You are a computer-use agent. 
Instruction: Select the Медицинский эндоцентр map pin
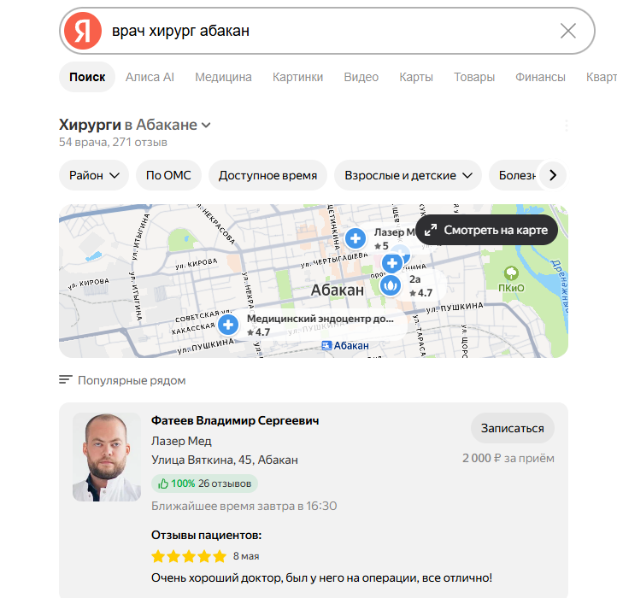point(228,325)
